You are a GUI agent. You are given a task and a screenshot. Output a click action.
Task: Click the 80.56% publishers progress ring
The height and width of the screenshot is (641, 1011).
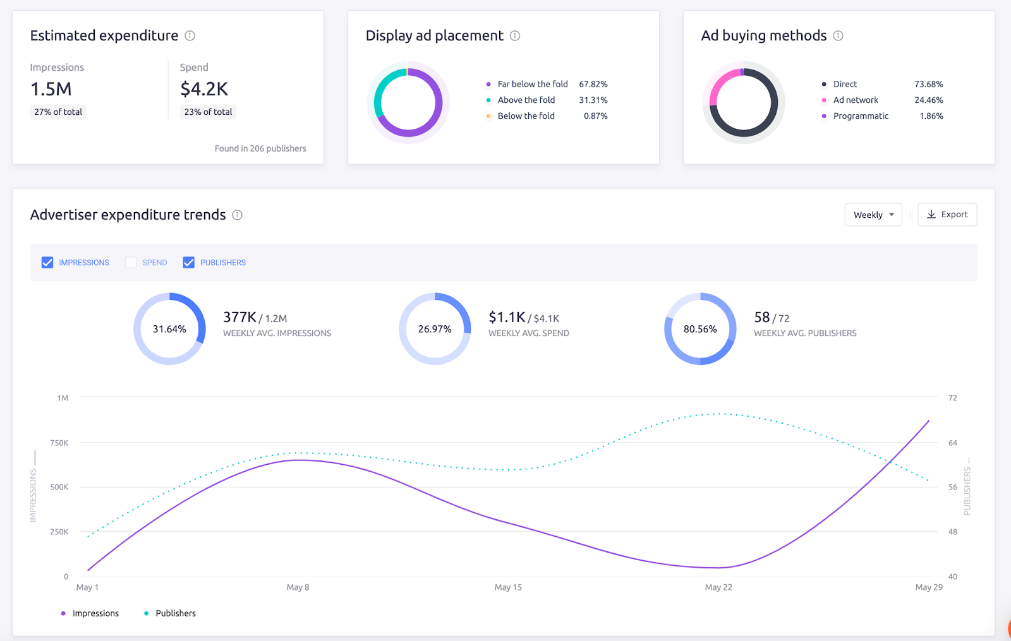click(x=700, y=328)
